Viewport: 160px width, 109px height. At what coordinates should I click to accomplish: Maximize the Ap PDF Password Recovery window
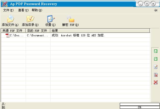[147, 4]
